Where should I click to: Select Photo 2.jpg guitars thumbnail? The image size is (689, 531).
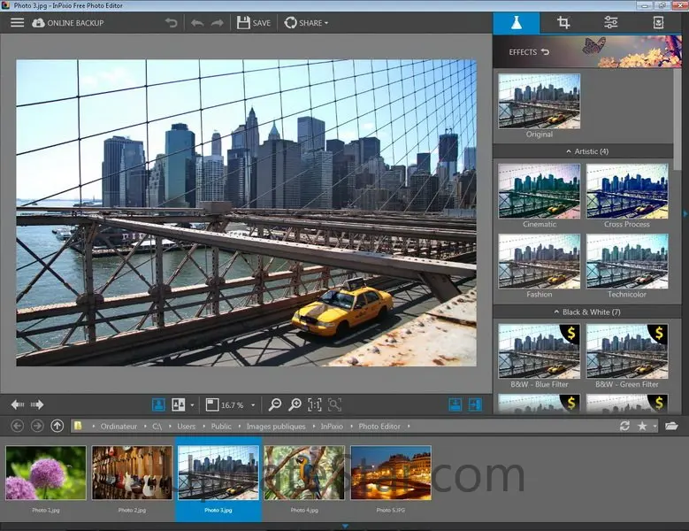click(132, 473)
